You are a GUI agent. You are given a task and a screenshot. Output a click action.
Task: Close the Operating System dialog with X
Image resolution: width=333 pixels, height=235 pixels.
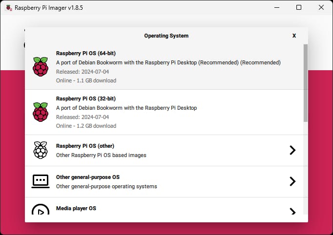click(x=294, y=36)
